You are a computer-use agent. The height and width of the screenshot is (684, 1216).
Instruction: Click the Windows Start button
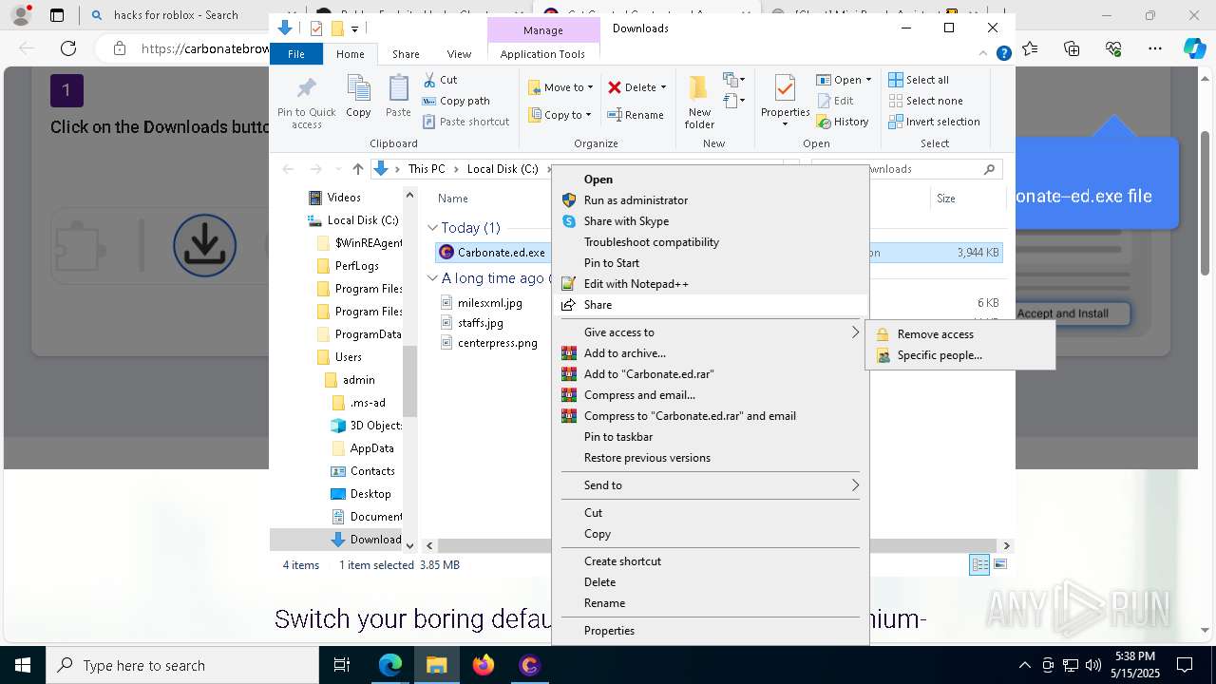click(23, 665)
